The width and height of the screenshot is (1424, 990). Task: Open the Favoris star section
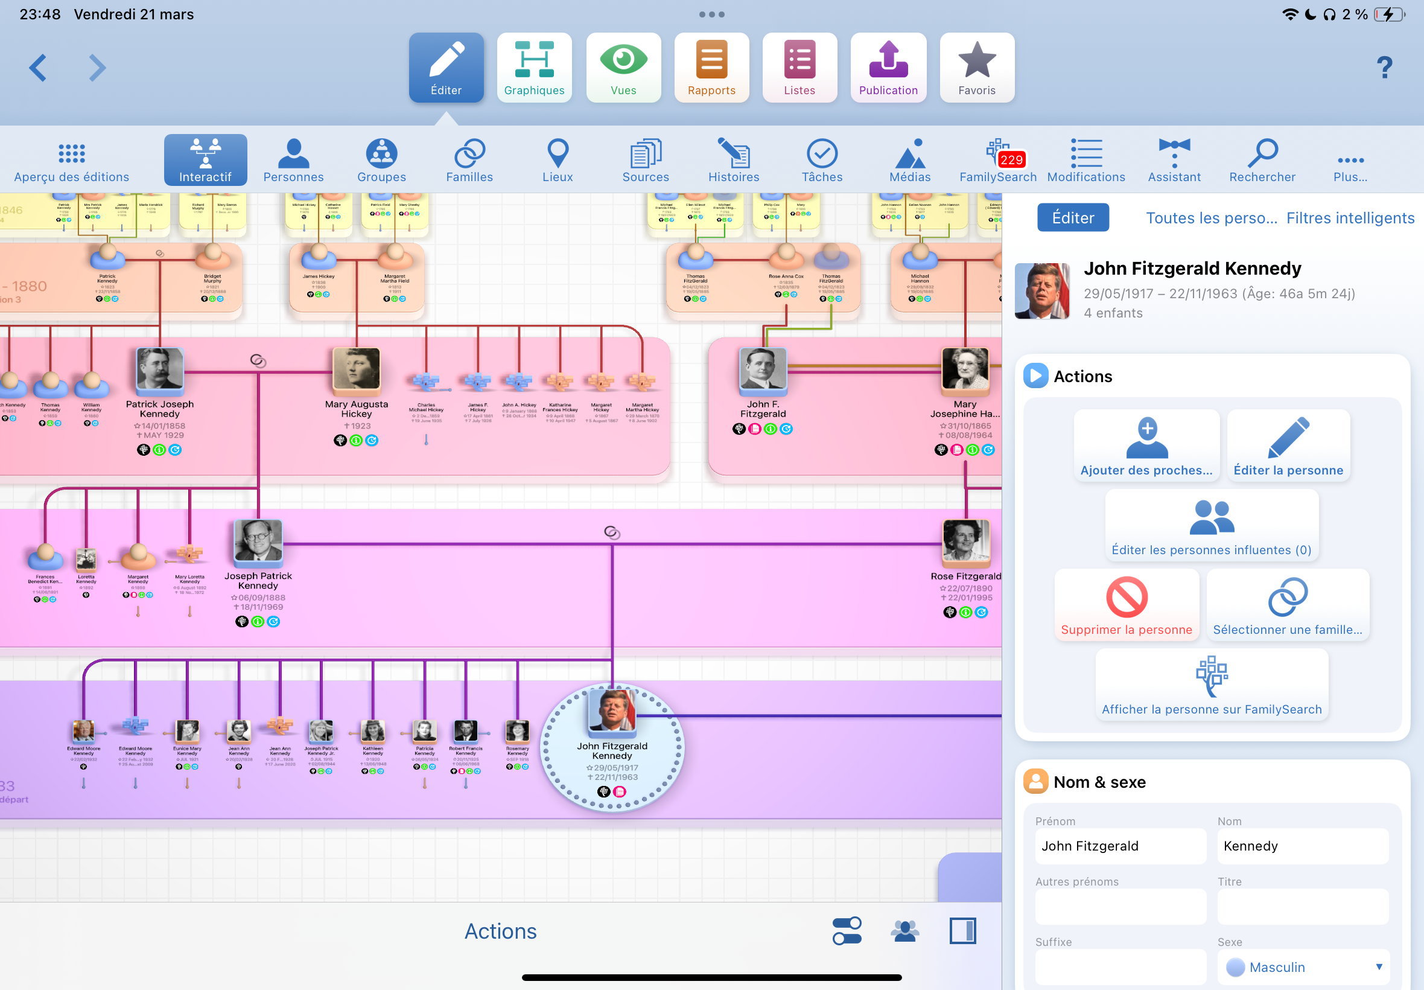pos(977,68)
